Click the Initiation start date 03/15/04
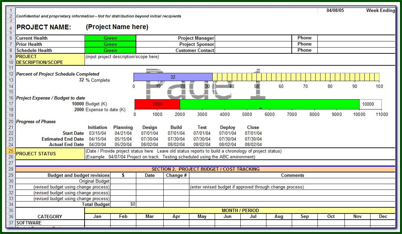The height and width of the screenshot is (234, 402). [x=98, y=133]
